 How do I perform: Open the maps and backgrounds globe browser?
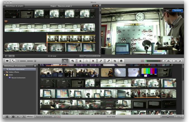coord(180,61)
